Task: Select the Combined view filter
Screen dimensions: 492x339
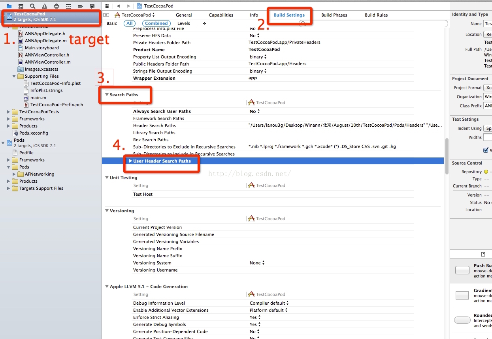Action: tap(156, 23)
